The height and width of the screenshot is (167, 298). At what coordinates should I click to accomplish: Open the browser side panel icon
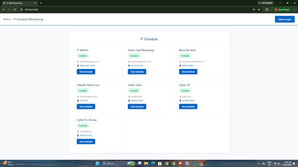tap(266, 10)
